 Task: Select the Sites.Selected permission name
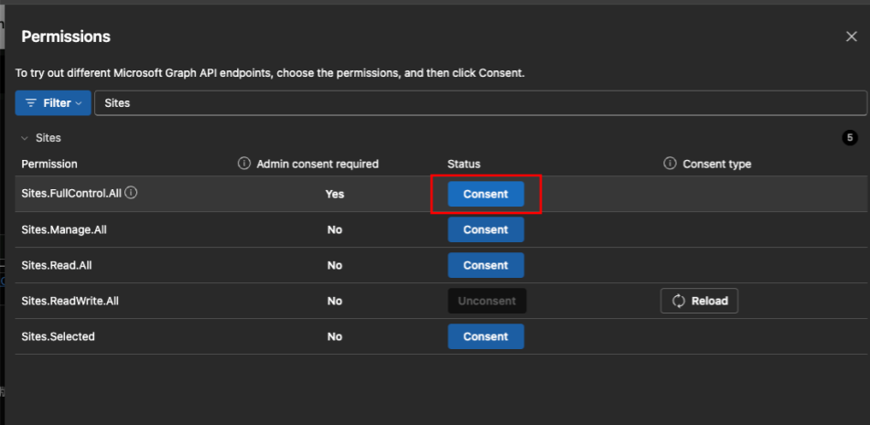click(58, 336)
